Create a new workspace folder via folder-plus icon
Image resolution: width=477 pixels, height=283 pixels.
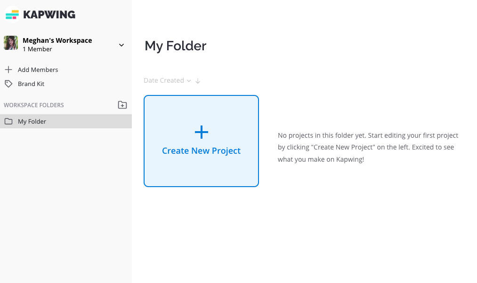[x=122, y=105]
